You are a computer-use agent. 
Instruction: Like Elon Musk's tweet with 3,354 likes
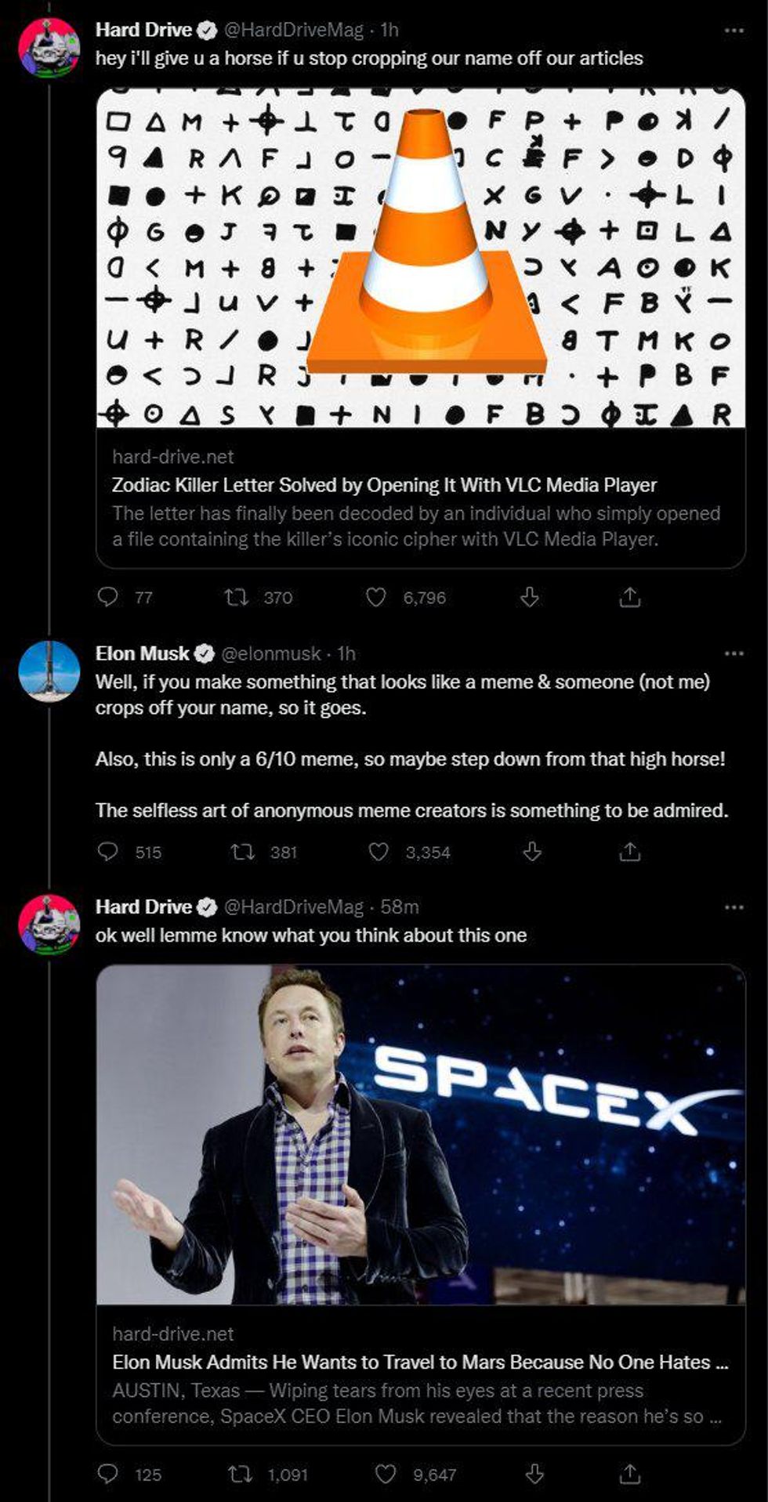379,852
